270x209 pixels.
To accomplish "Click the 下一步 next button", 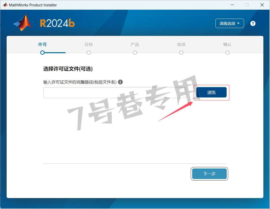I will [x=209, y=174].
